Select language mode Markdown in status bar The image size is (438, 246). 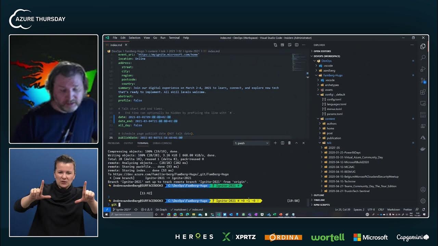394,209
